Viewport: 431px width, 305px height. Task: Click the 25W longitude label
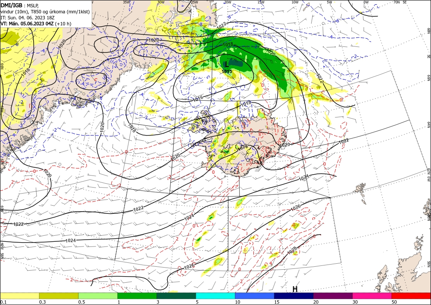click(x=194, y=2)
